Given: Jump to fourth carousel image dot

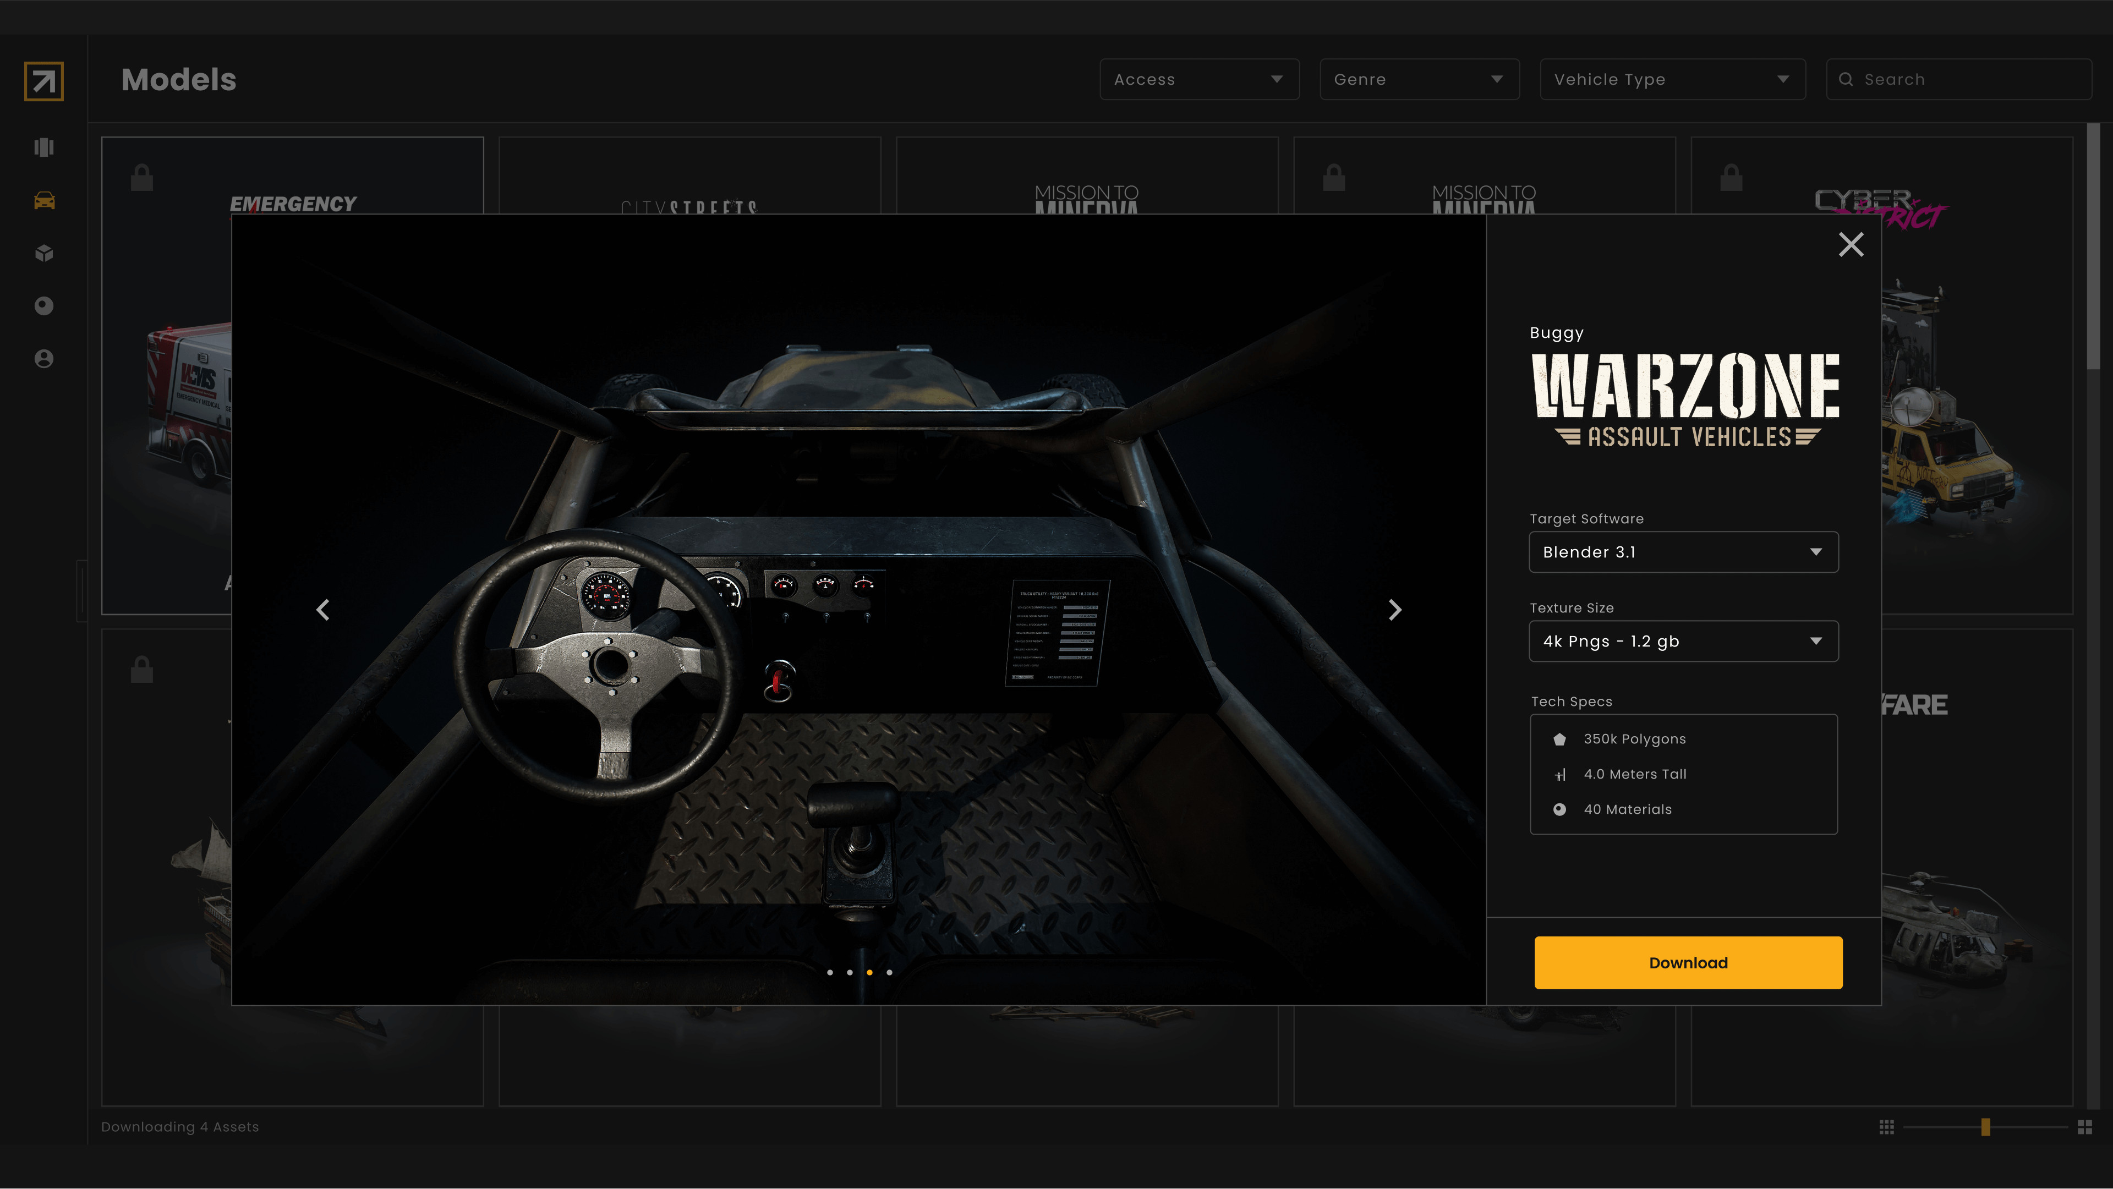Looking at the screenshot, I should pyautogui.click(x=889, y=973).
